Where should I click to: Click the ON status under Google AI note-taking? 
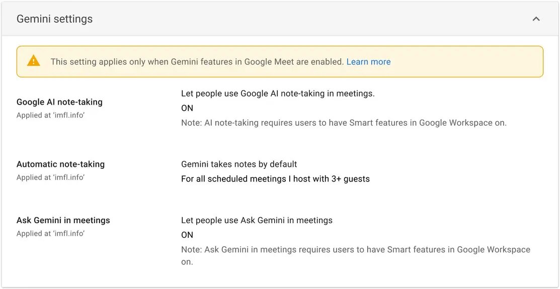coord(187,108)
